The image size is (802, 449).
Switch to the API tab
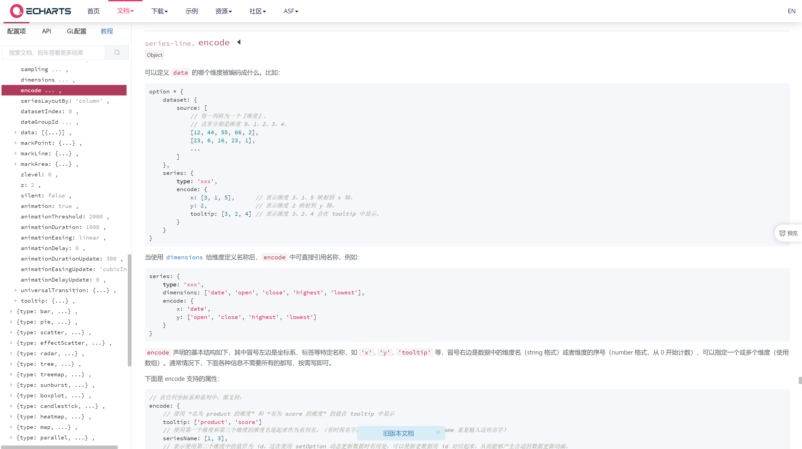(46, 31)
